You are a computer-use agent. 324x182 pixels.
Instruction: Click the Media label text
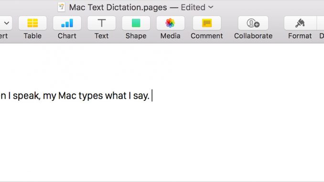pyautogui.click(x=170, y=36)
